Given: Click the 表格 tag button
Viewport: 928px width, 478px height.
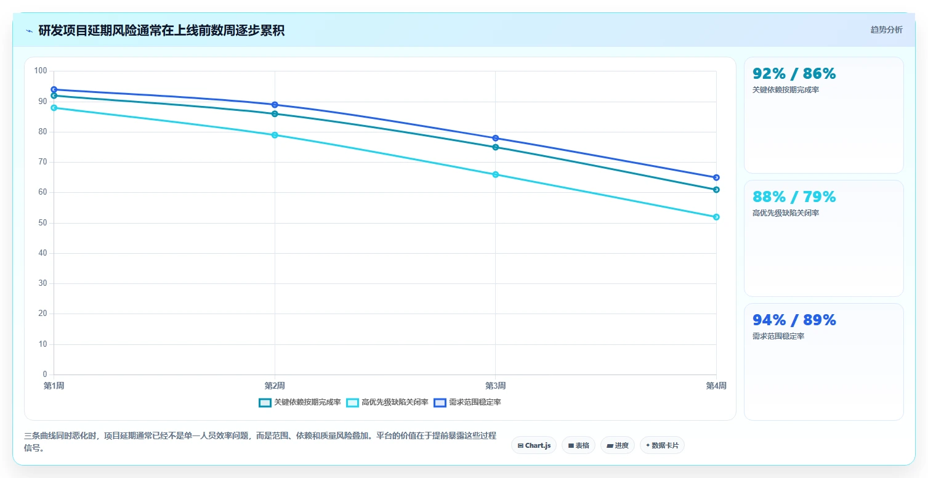Looking at the screenshot, I should [578, 445].
